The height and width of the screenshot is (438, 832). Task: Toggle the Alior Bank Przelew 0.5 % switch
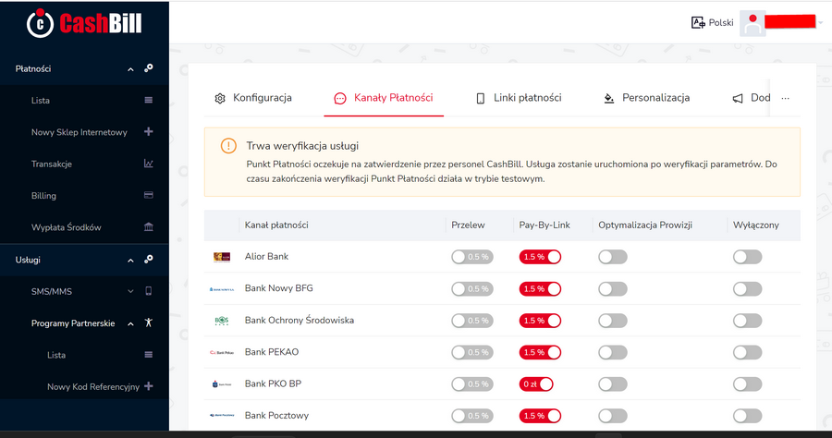point(471,257)
